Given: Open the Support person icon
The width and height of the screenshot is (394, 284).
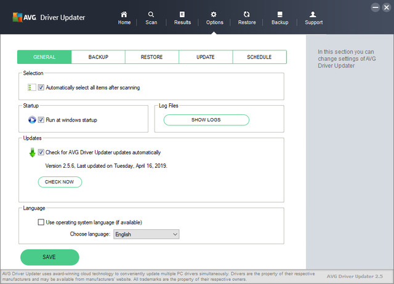Looking at the screenshot, I should point(313,14).
